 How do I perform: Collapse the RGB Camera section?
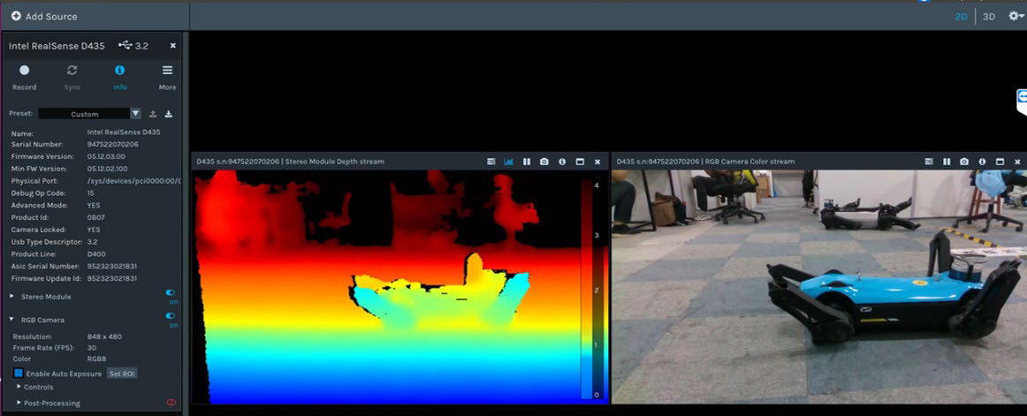click(x=11, y=320)
